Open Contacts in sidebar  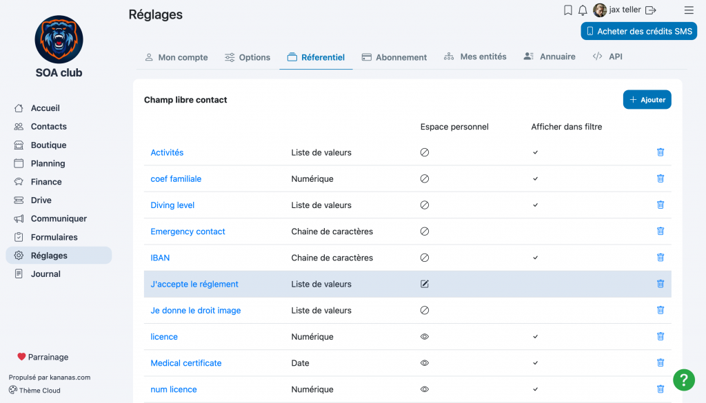[59, 126]
